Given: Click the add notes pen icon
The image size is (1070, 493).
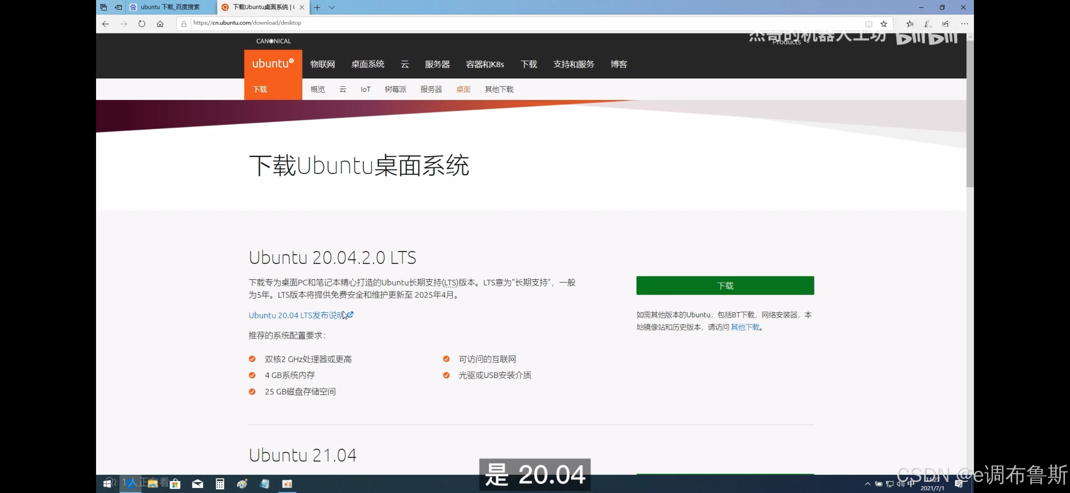Looking at the screenshot, I should (x=928, y=24).
